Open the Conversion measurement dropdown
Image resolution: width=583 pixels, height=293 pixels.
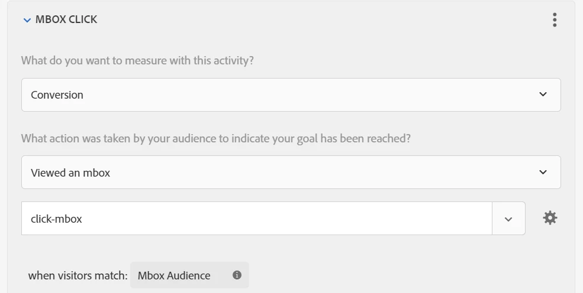coord(291,95)
